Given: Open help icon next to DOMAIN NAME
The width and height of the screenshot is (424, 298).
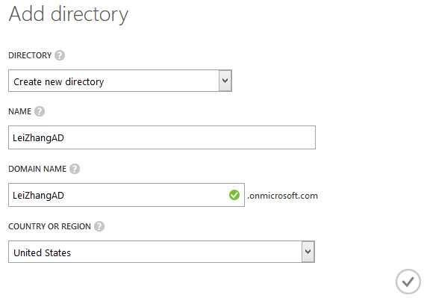Looking at the screenshot, I should [75, 169].
